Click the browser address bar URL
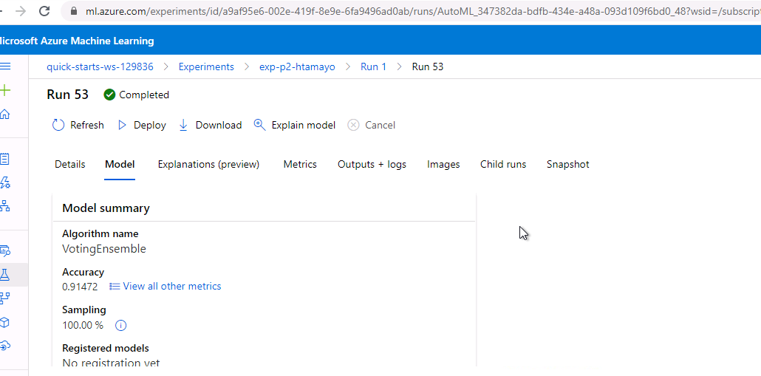Viewport: 761px width, 376px height. 422,10
